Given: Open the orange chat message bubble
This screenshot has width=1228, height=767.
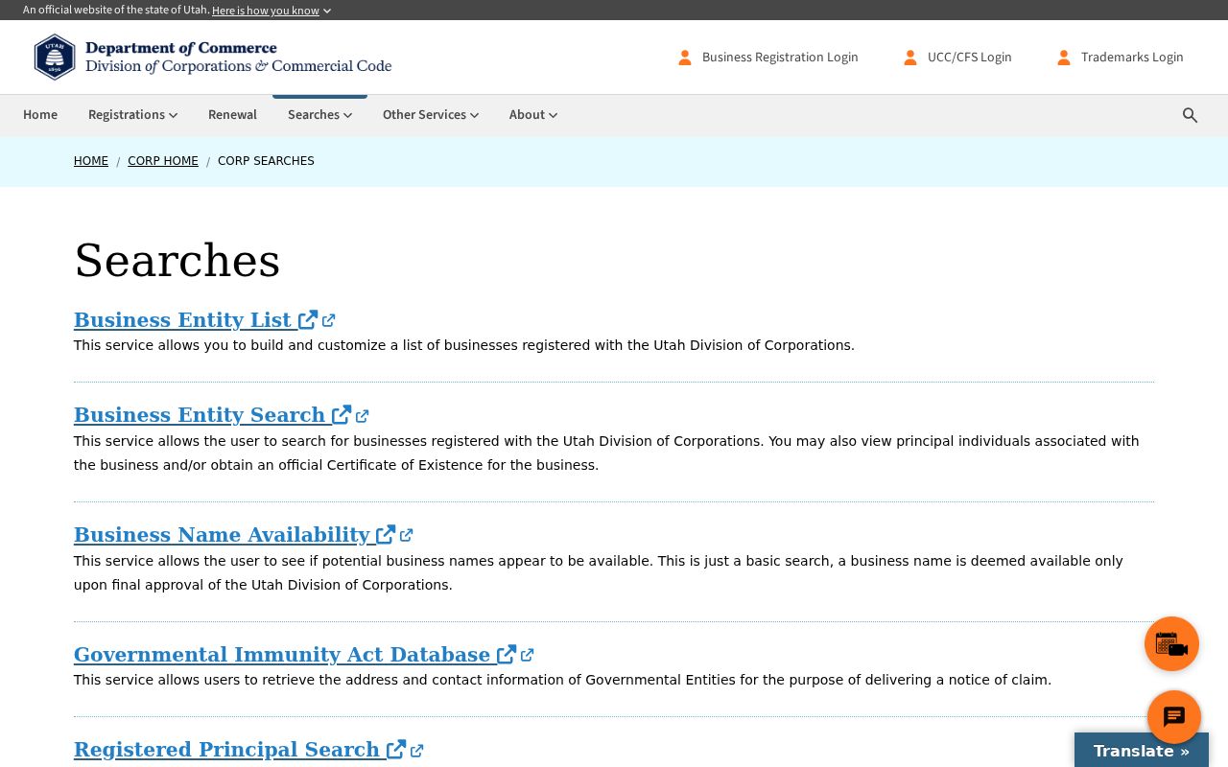Looking at the screenshot, I should tap(1174, 717).
